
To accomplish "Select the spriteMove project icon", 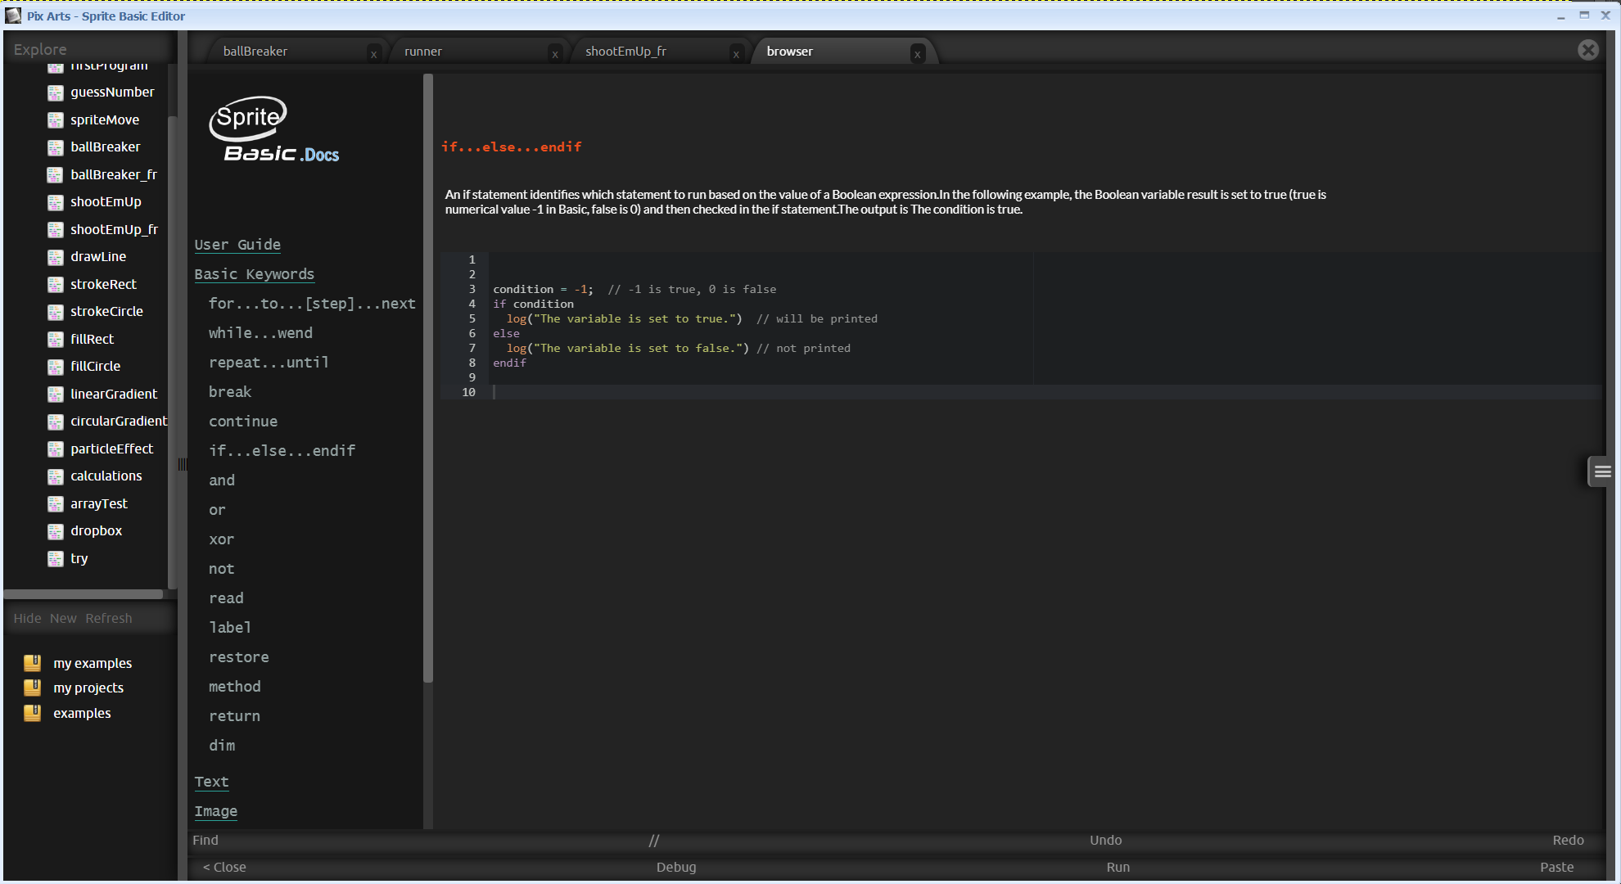I will [56, 119].
